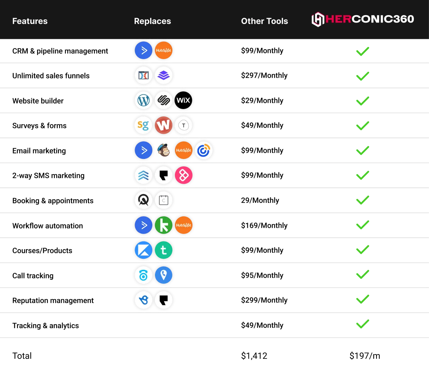This screenshot has width=429, height=370.
Task: Click the blue map-pin phone icon in Call tracking
Action: click(163, 275)
